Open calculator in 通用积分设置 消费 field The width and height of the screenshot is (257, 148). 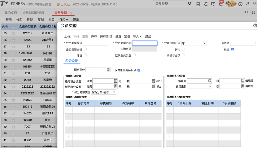point(115,81)
